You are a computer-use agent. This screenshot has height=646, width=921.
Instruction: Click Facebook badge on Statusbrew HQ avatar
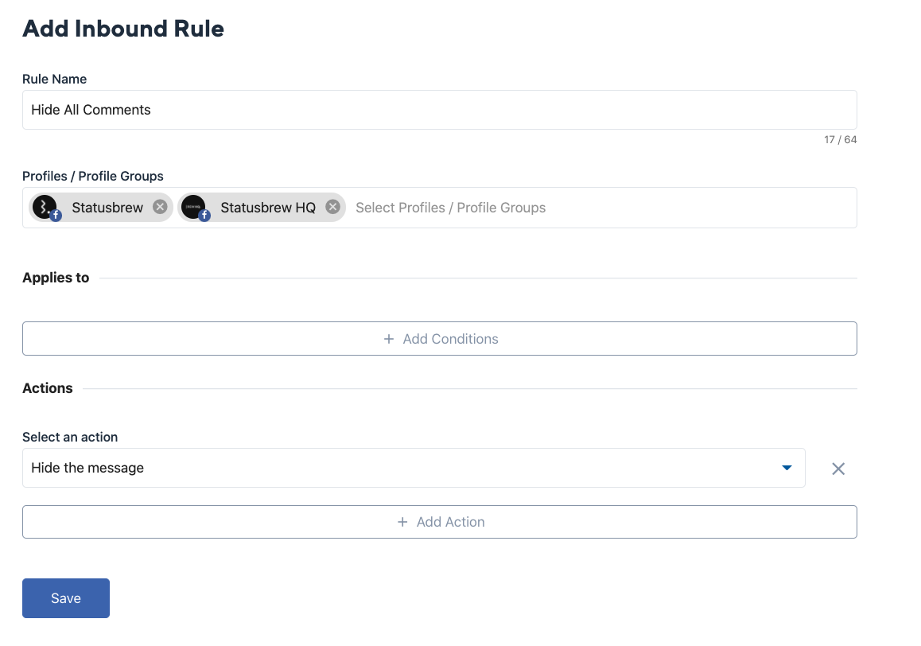[204, 216]
